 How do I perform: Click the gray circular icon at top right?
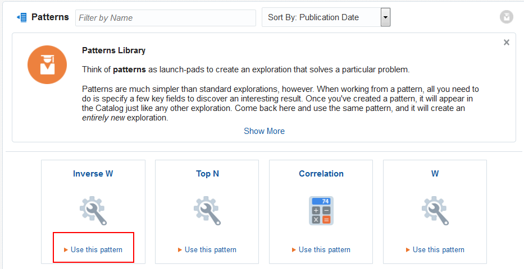tap(506, 17)
